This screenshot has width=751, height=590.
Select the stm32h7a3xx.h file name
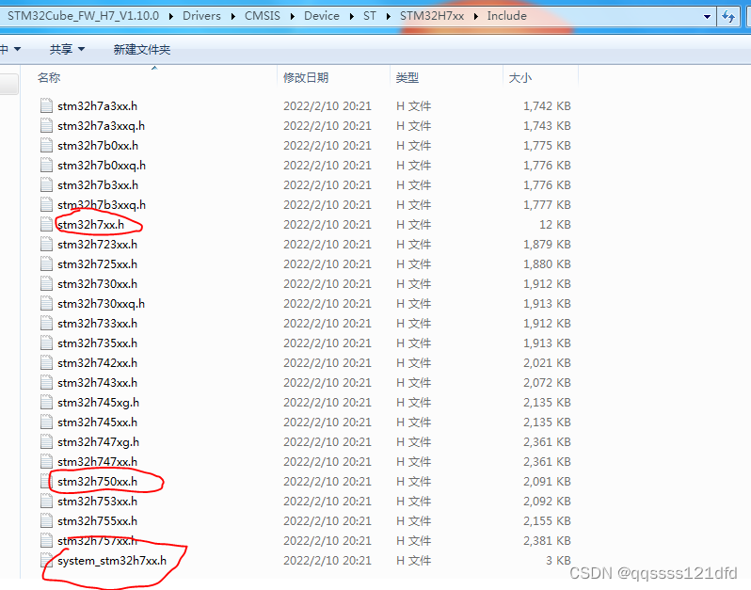[97, 105]
